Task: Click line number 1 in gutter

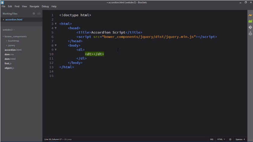Action: (x=52, y=15)
